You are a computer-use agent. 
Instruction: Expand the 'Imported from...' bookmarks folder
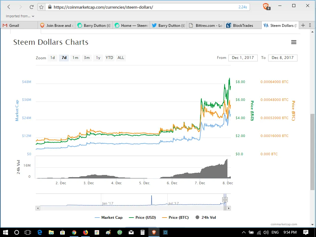(x=20, y=16)
